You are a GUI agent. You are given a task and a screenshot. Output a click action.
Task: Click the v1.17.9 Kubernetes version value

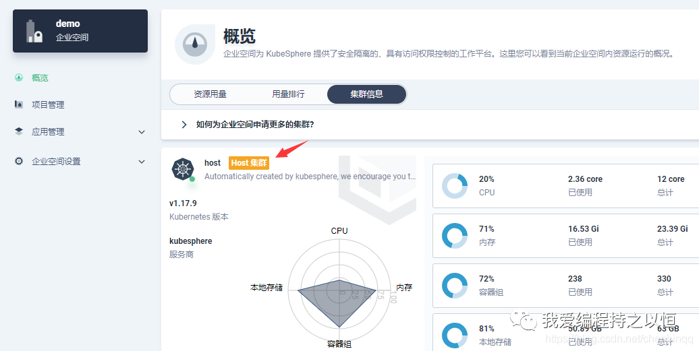pyautogui.click(x=183, y=203)
